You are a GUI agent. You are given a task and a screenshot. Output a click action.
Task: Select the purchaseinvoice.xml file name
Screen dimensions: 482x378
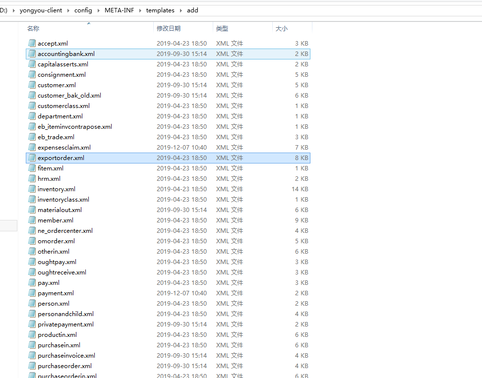click(x=66, y=356)
